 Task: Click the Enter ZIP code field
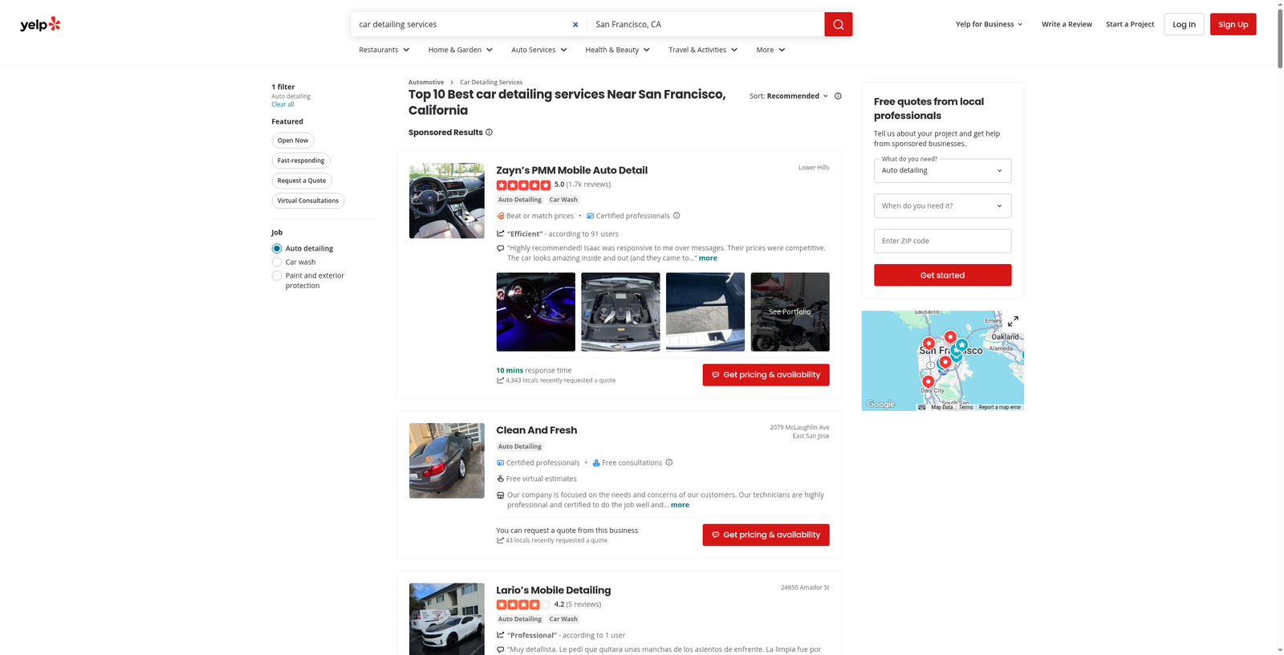[x=942, y=241]
